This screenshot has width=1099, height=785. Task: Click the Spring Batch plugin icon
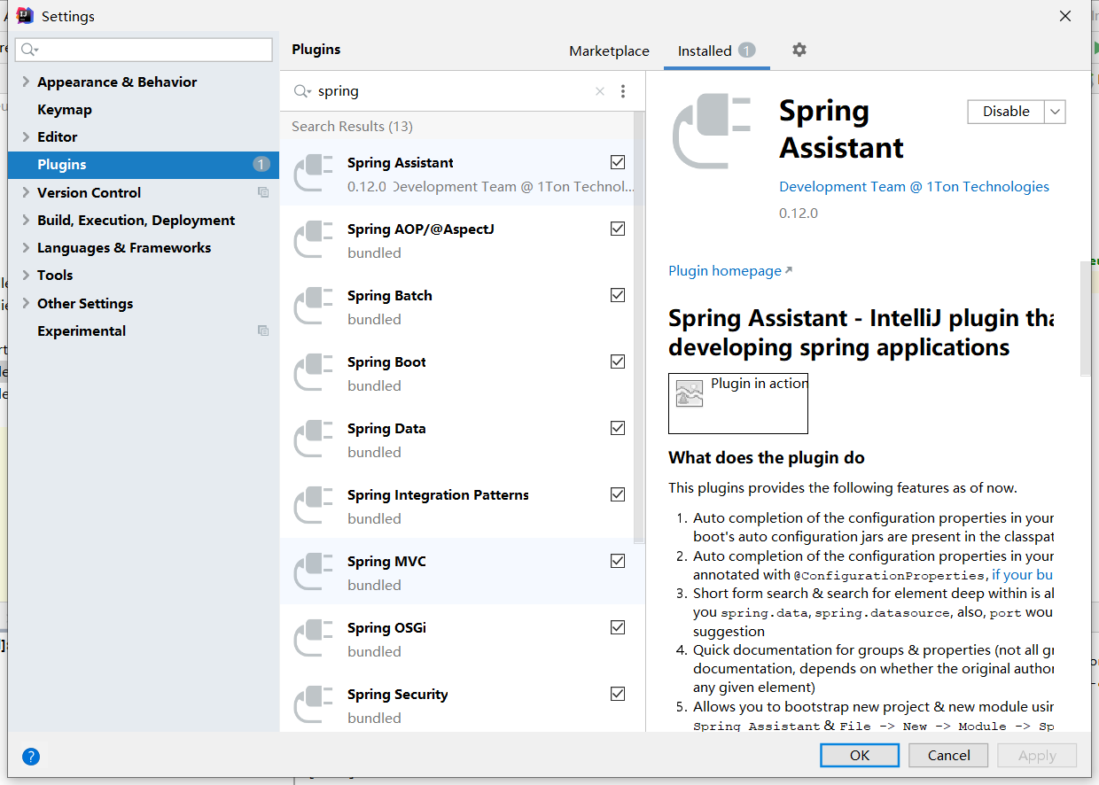[313, 306]
